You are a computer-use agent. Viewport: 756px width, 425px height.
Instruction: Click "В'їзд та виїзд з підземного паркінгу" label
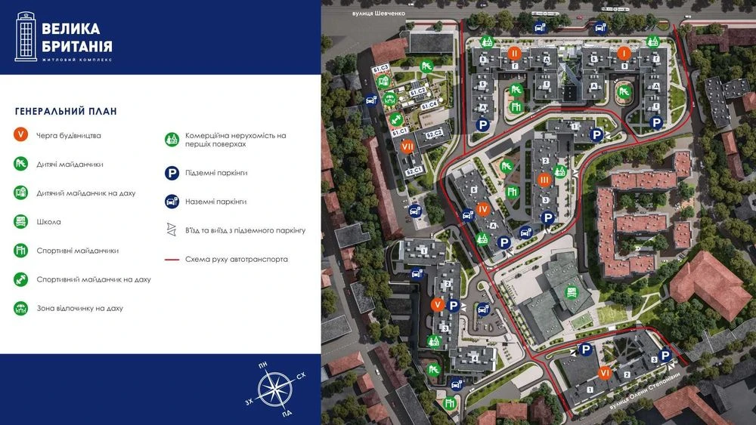(x=246, y=230)
